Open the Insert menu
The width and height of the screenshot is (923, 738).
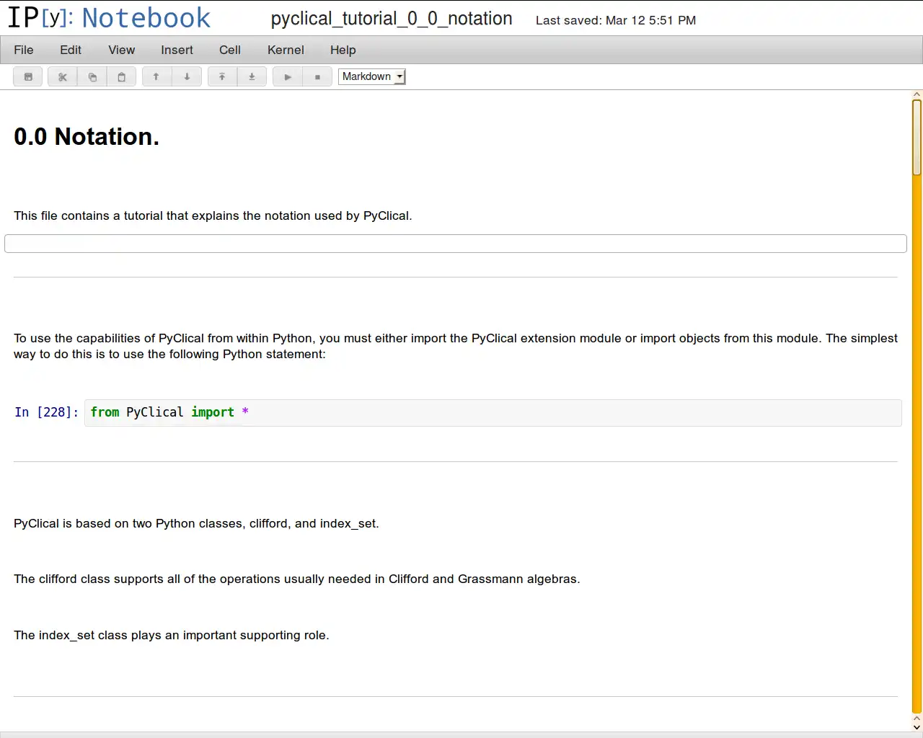tap(177, 50)
